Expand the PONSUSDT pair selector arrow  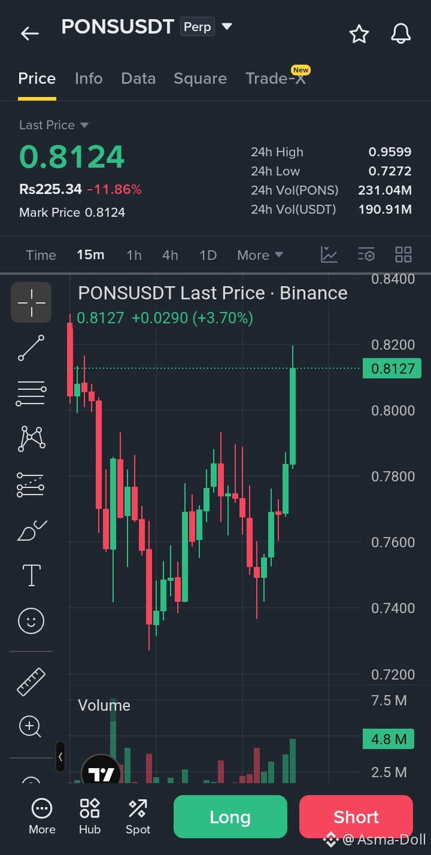point(226,26)
